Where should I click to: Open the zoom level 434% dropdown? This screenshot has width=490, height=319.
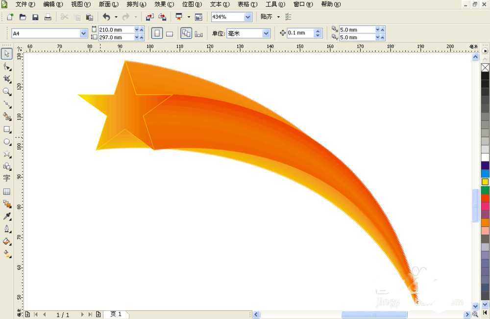247,17
